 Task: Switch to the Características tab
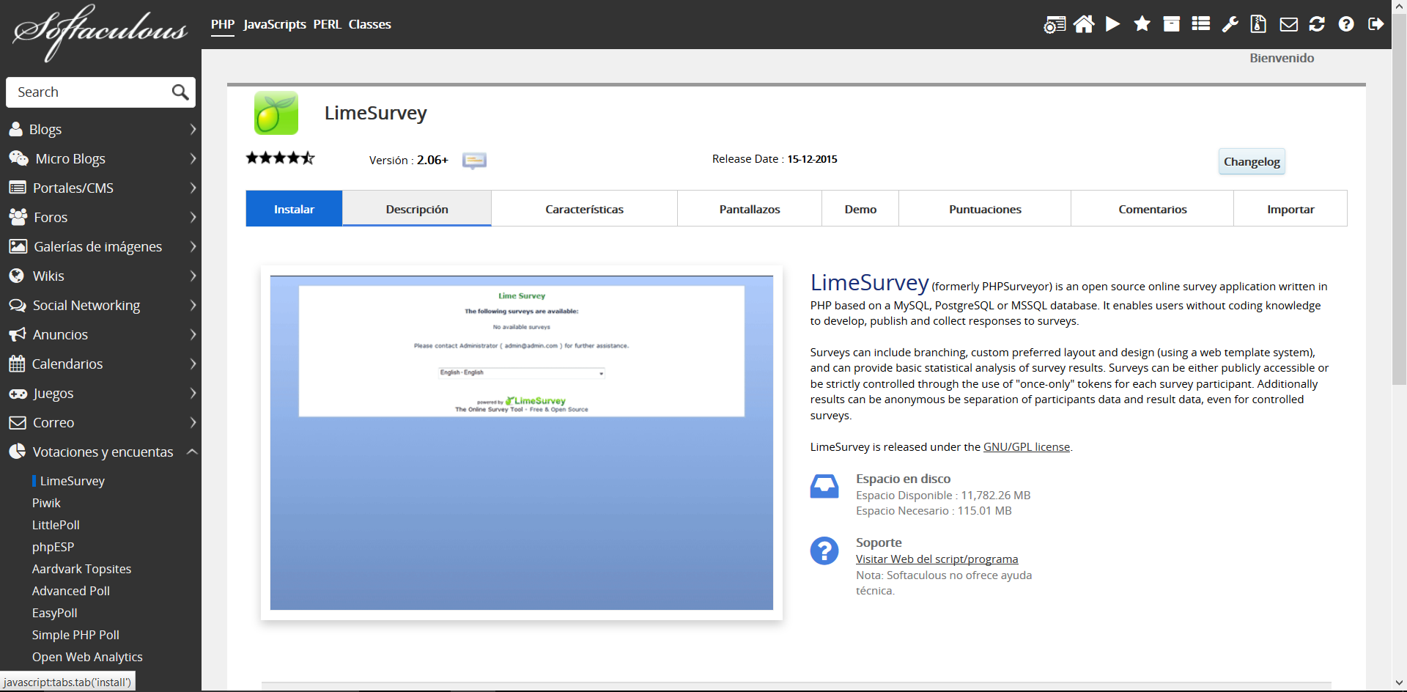click(584, 210)
